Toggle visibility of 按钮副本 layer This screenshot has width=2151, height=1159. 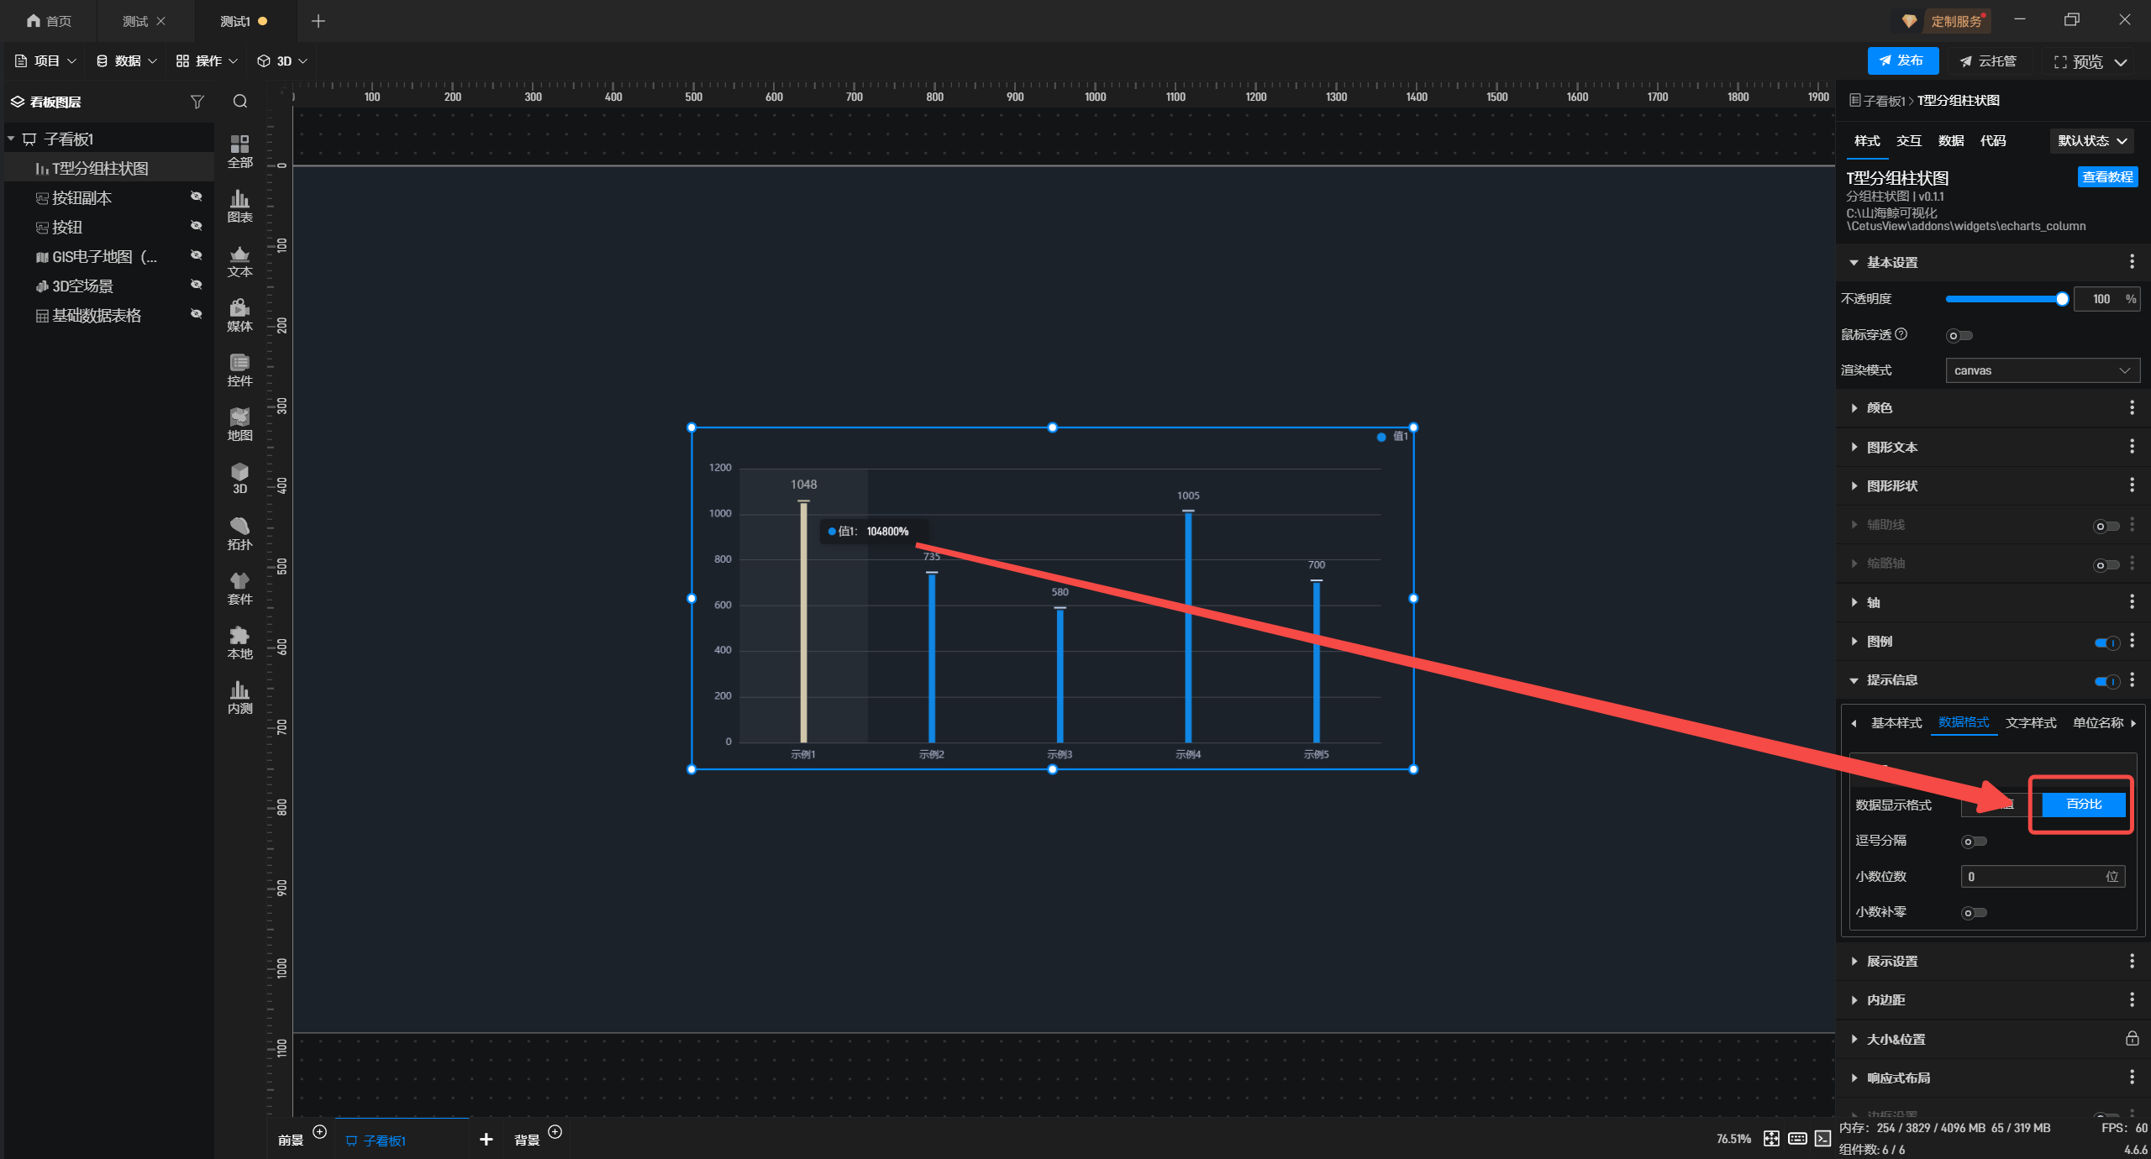point(196,197)
